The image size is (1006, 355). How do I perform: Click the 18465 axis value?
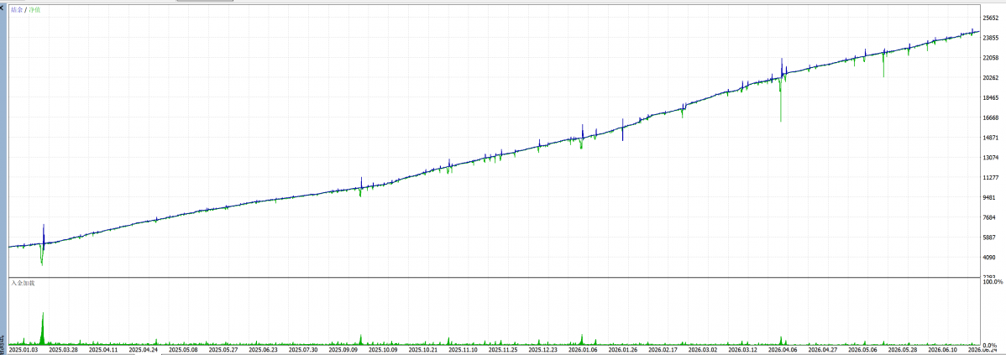click(x=991, y=97)
